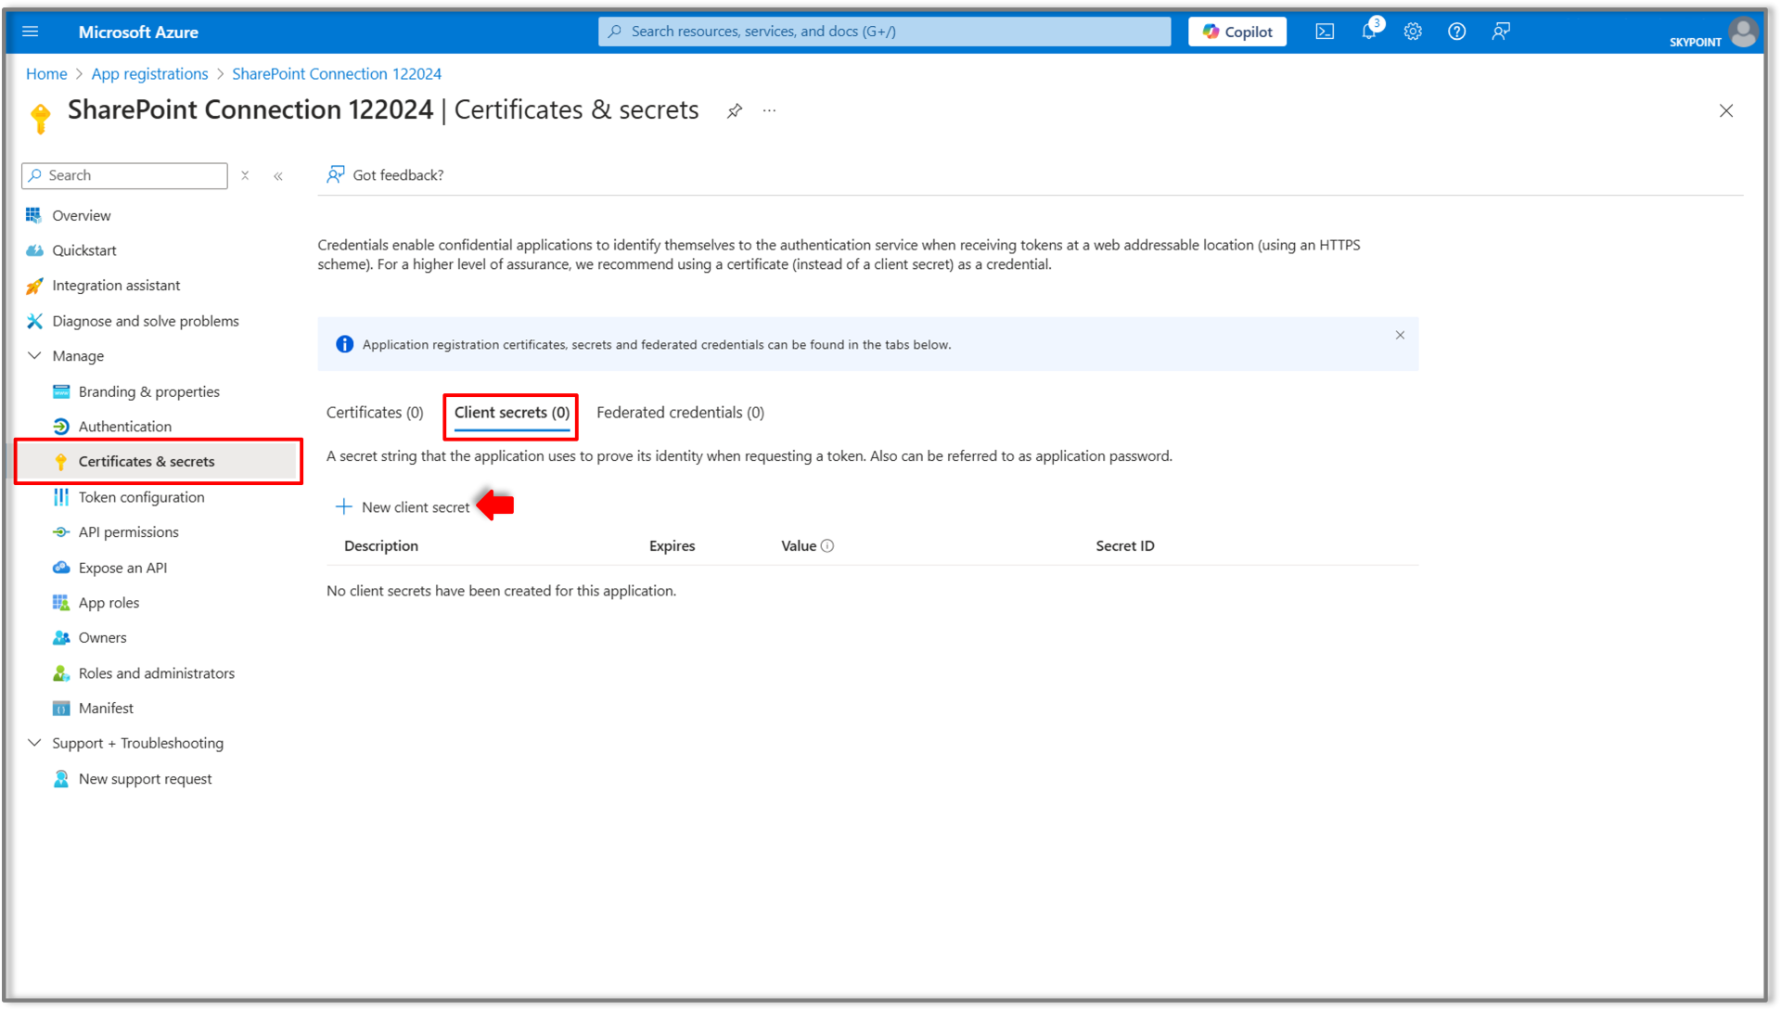Screen dimensions: 1781x1010
Task: Click the Copilot button
Action: pyautogui.click(x=1237, y=32)
